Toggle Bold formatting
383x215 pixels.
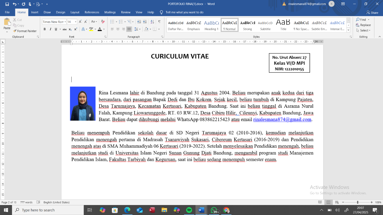pos(44,29)
